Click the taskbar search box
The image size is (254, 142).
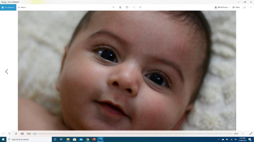coord(29,140)
